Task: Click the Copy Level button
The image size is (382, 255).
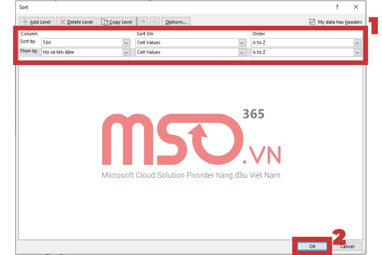Action: 117,22
